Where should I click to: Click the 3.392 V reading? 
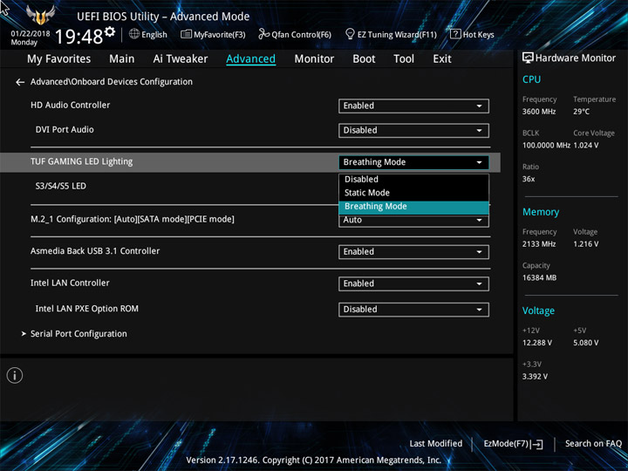coord(535,377)
